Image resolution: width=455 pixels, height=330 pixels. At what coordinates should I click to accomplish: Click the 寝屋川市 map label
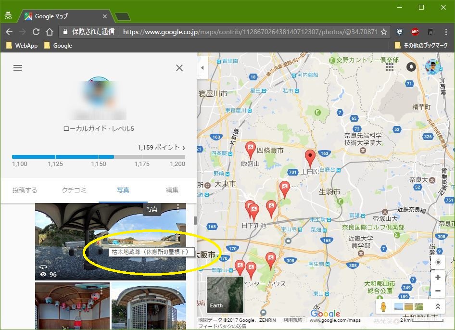pos(213,93)
